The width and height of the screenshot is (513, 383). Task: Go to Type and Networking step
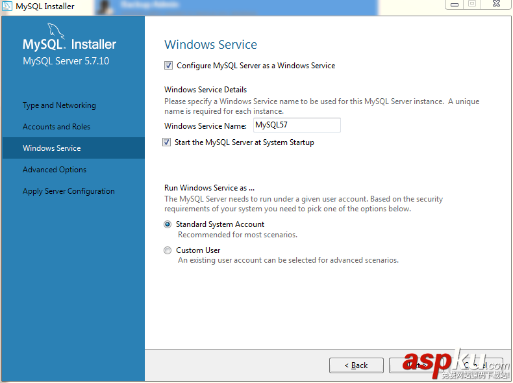click(x=59, y=105)
